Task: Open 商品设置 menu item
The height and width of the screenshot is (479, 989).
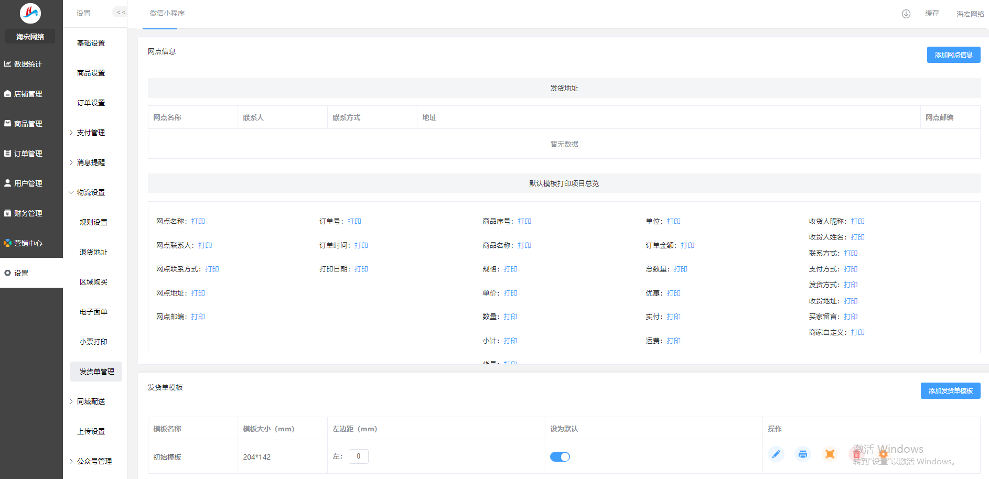Action: (91, 73)
